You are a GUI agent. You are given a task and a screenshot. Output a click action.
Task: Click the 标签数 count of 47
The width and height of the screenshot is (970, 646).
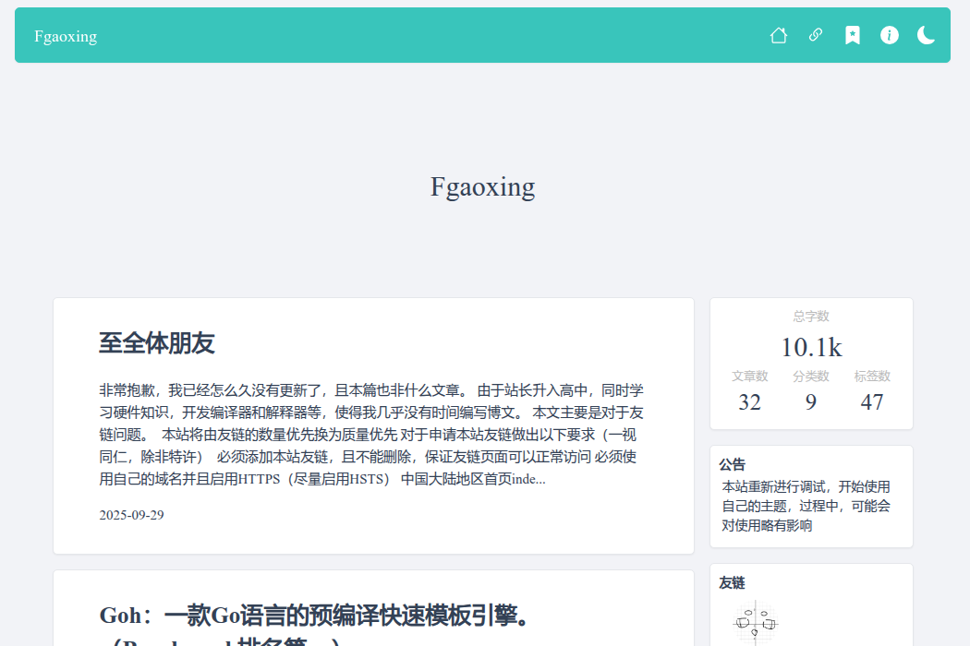click(x=872, y=402)
